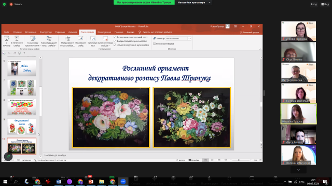Click Zoom view mode button
The image size is (332, 186).
click(325, 4)
